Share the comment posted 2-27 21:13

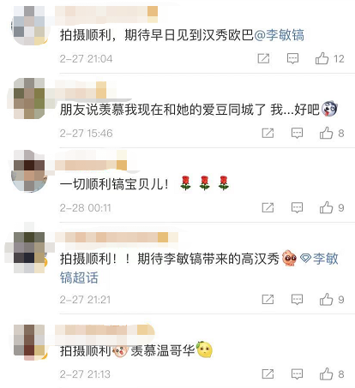(x=268, y=373)
